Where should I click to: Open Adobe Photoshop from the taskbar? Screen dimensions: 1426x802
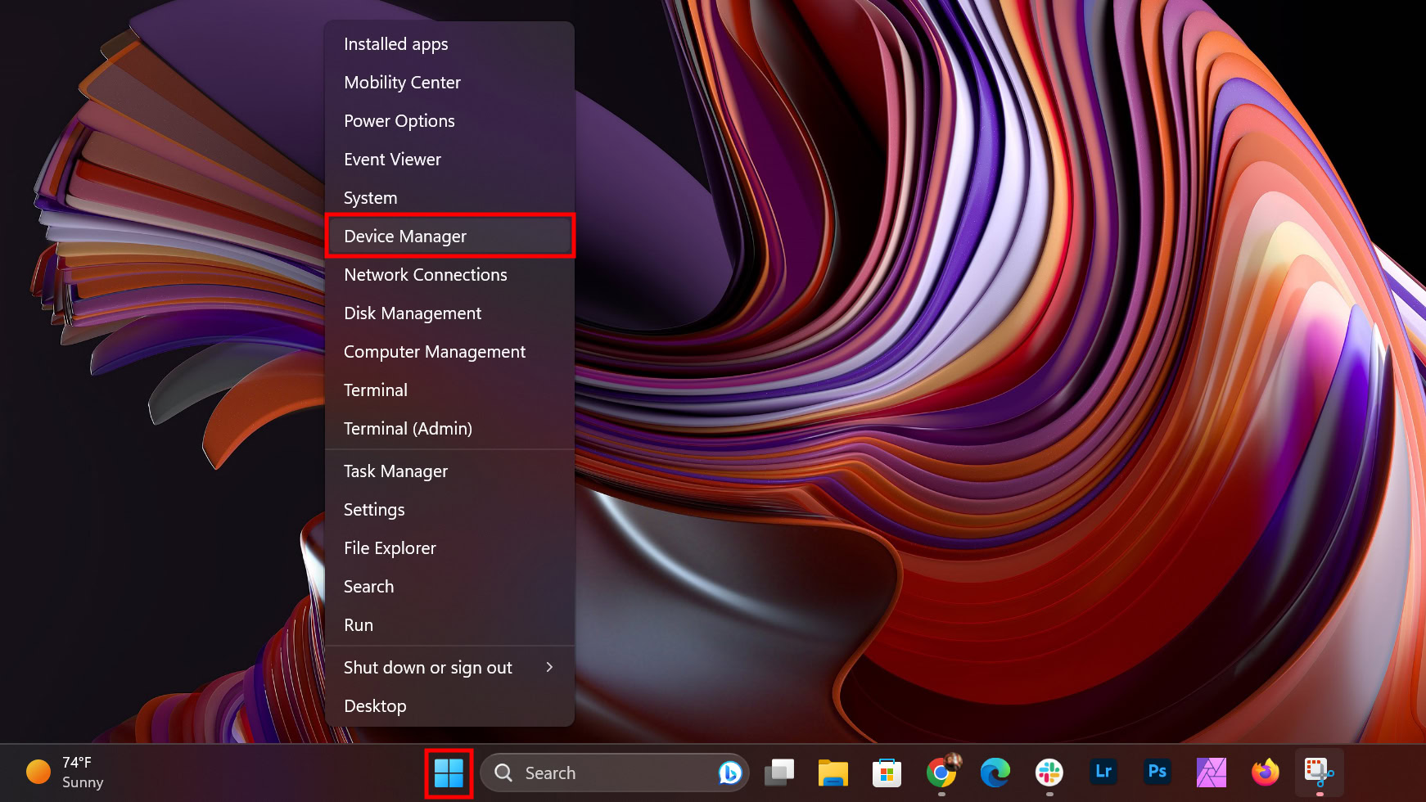point(1157,772)
